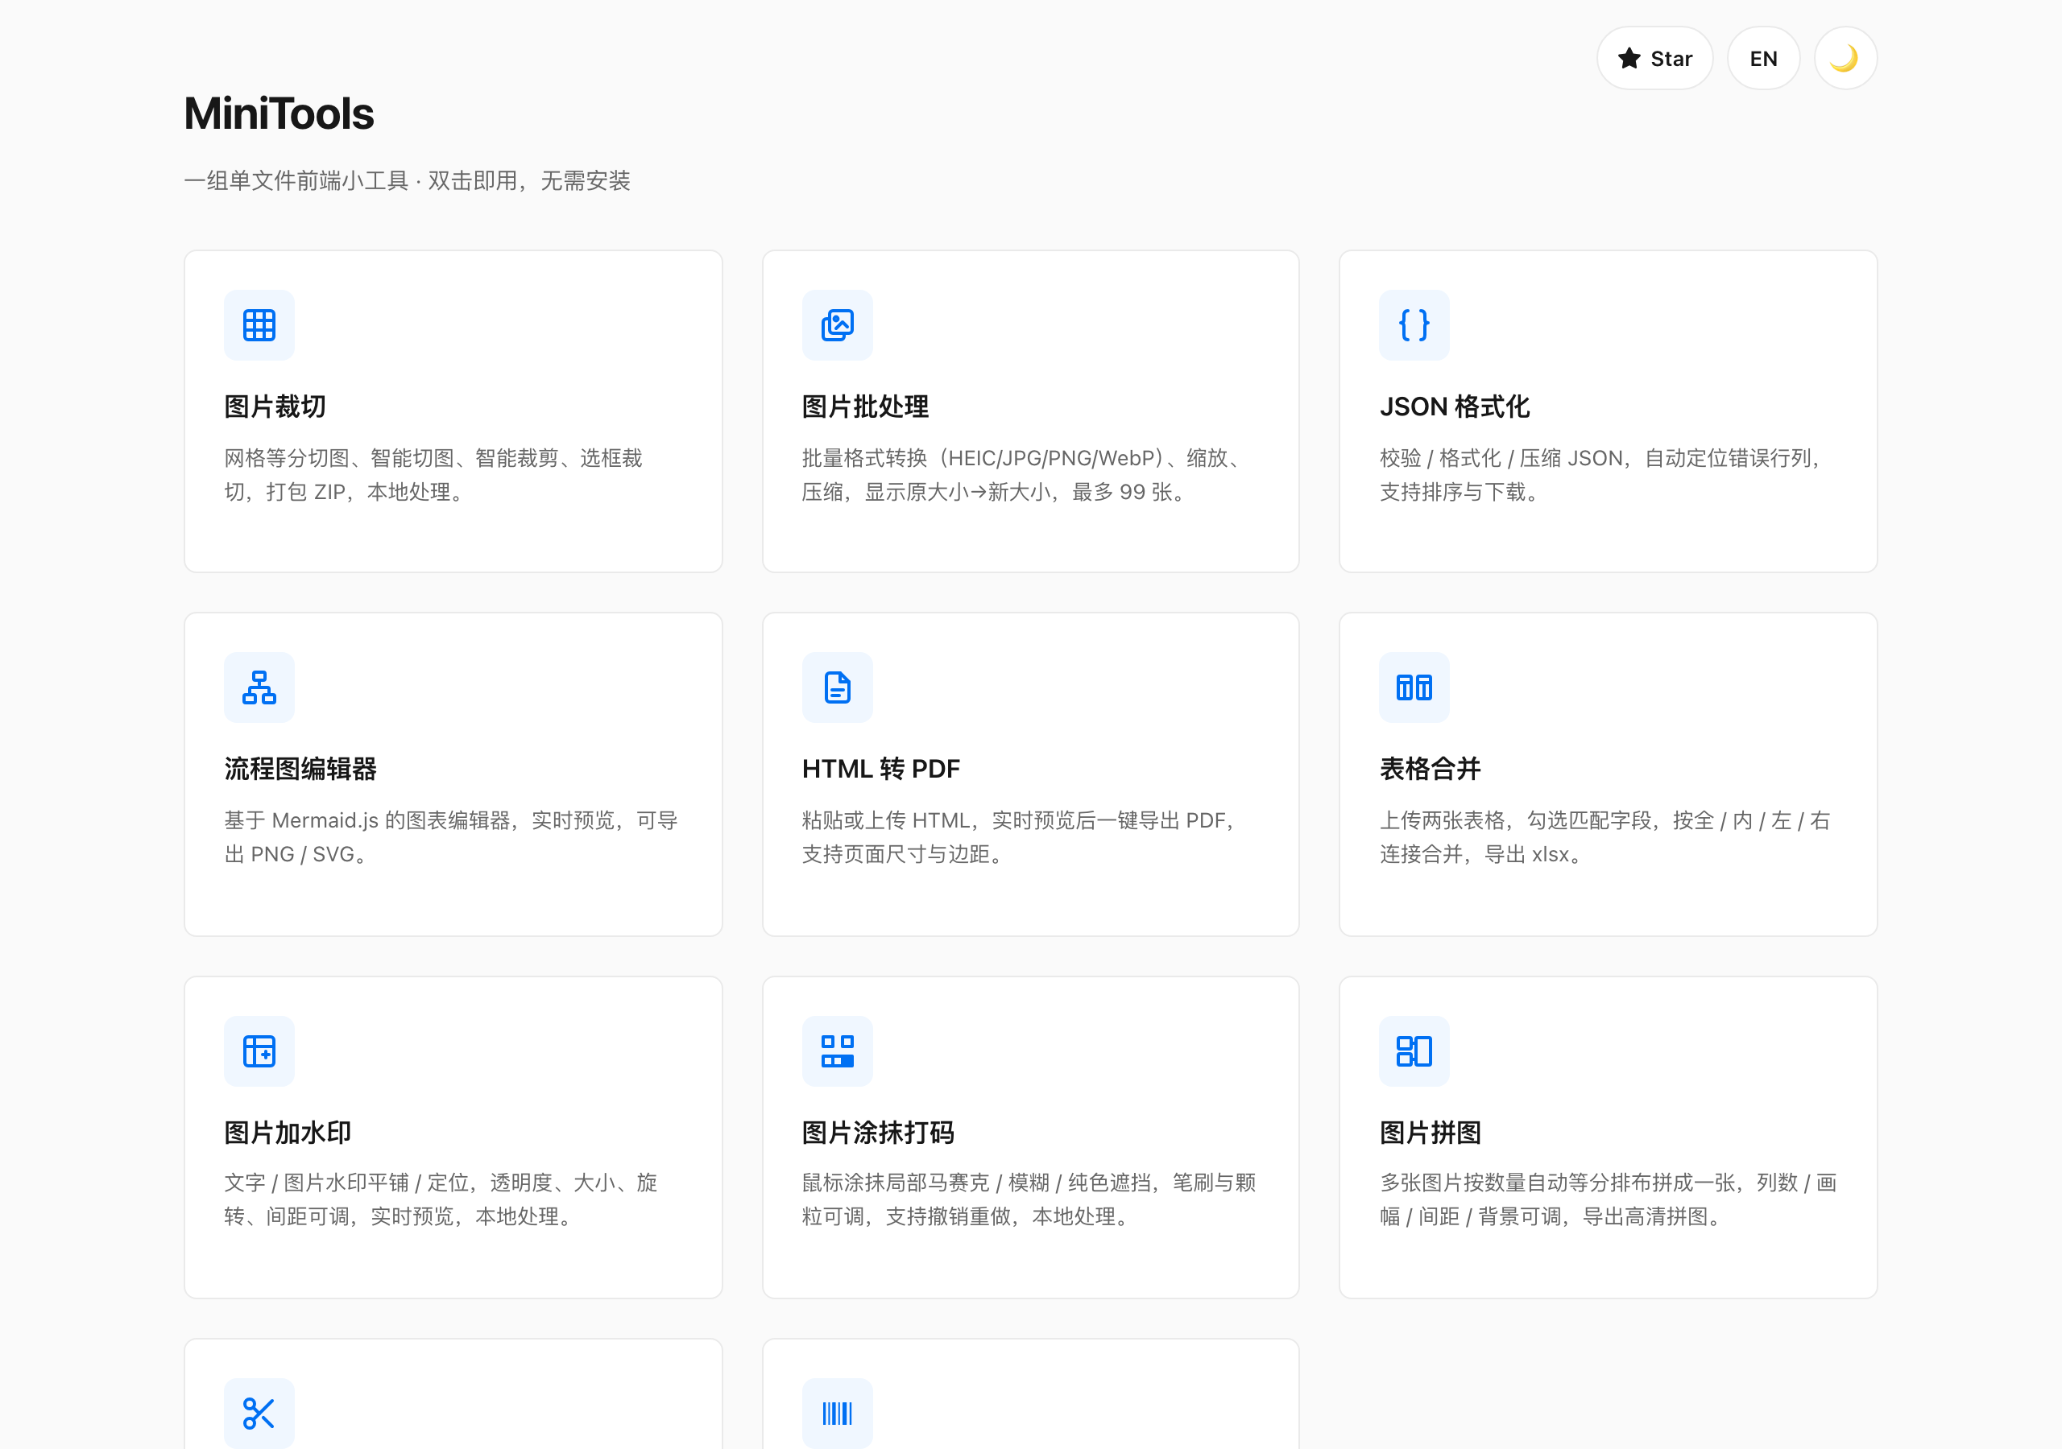Viewport: 2062px width, 1449px height.
Task: Open the 图片涂抹打码 title
Action: point(877,1132)
